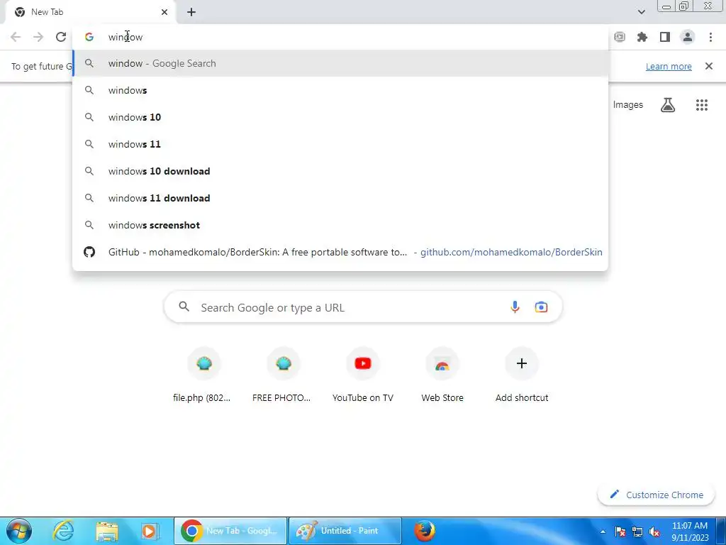
Task: Open Google Lens camera search icon
Action: [x=541, y=307]
